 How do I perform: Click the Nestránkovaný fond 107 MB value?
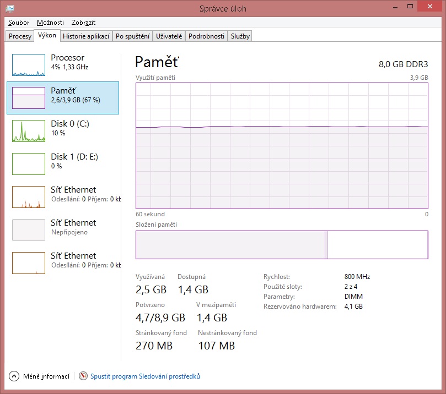[x=217, y=346]
